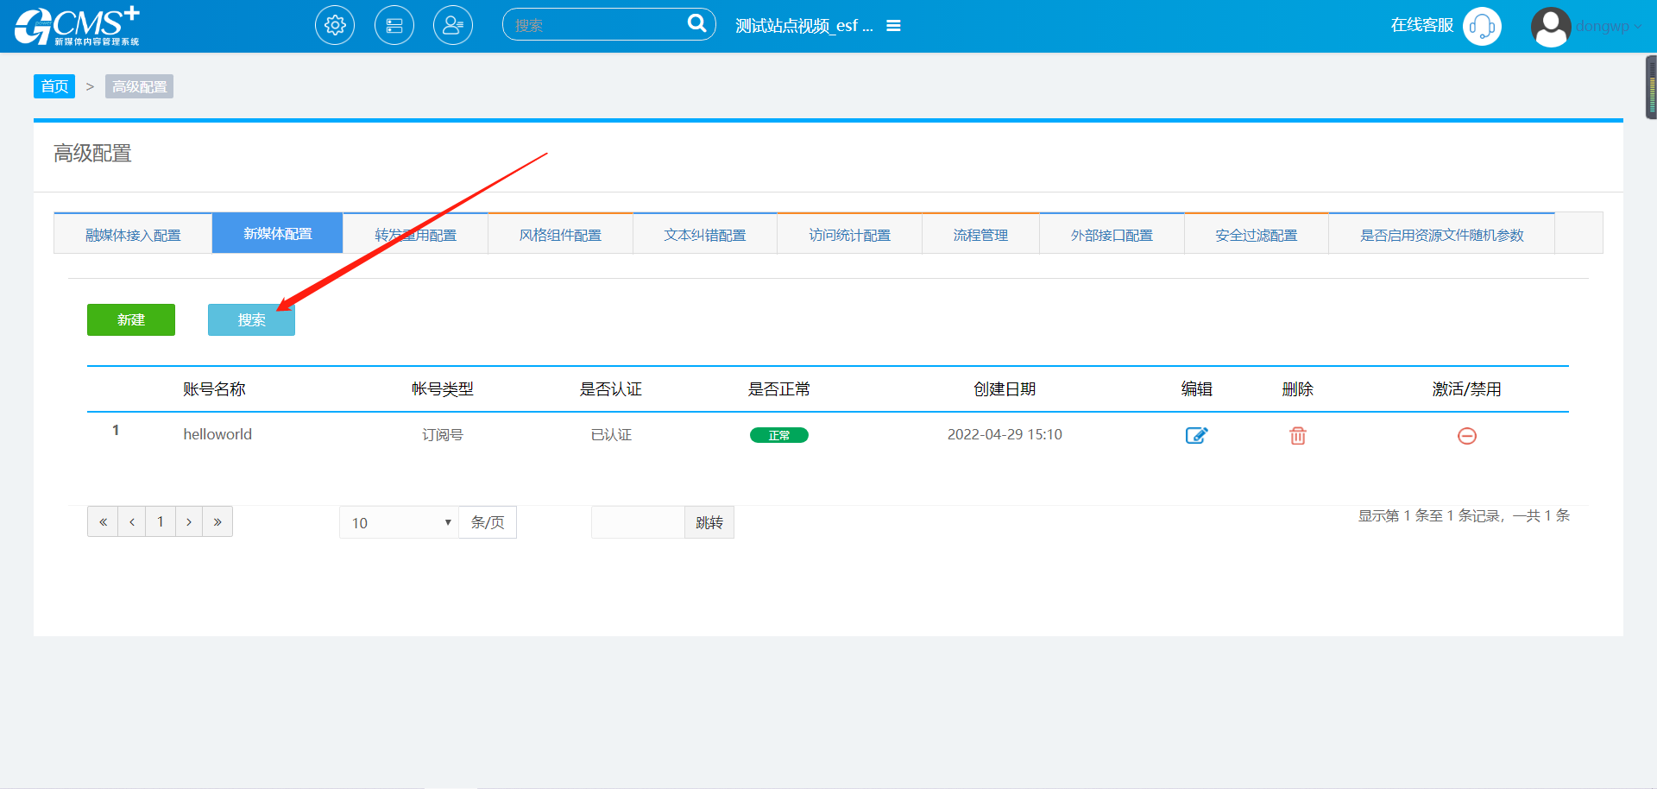
Task: Jump to last page in pagination
Action: (217, 521)
